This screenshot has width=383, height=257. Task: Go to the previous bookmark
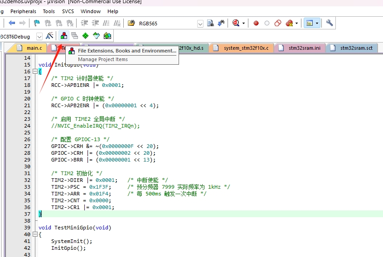tap(48, 23)
